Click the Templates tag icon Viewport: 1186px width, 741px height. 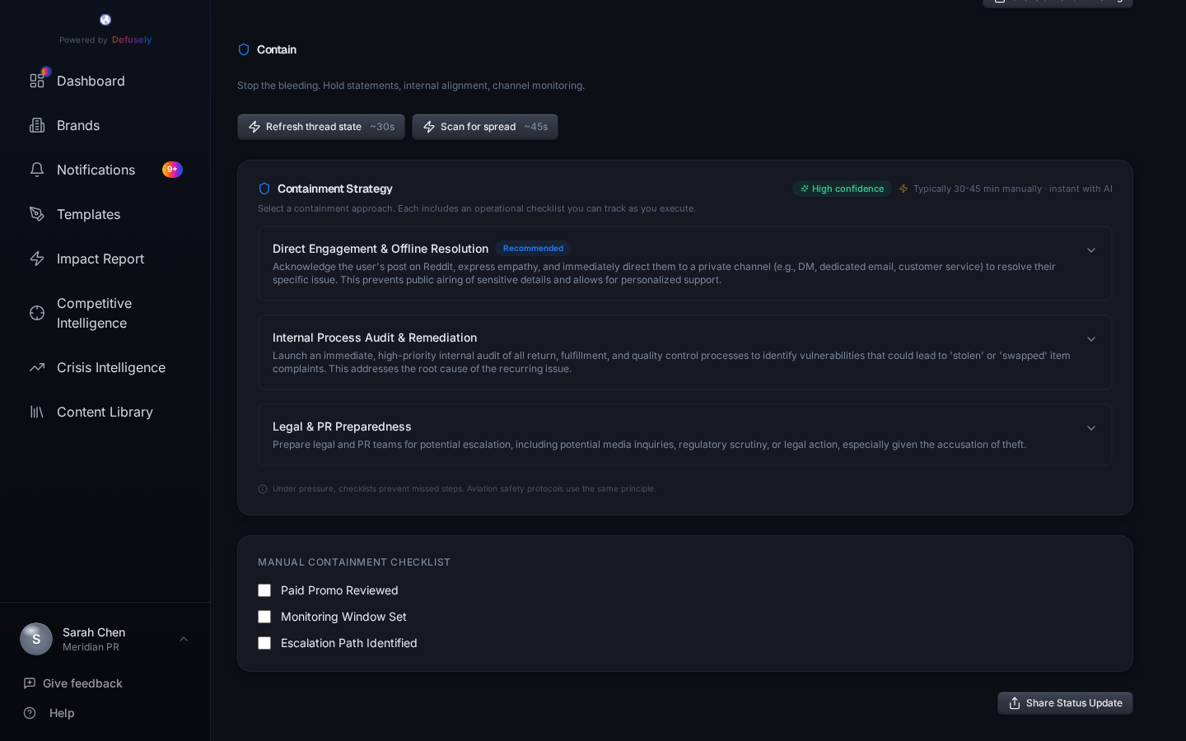pyautogui.click(x=37, y=214)
